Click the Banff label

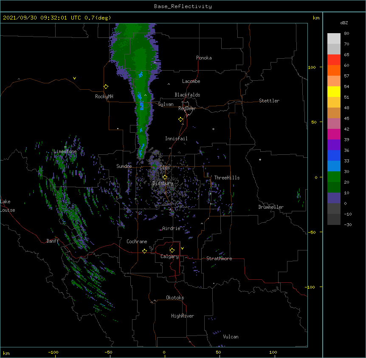point(53,241)
